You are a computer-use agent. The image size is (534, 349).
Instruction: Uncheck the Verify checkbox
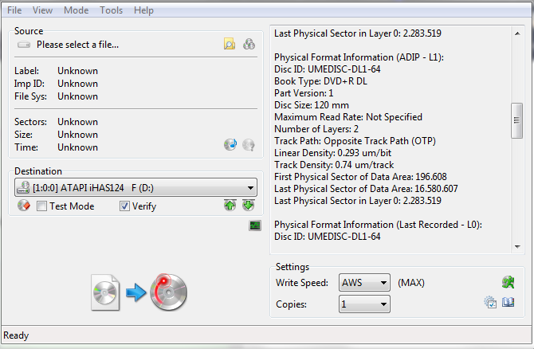click(124, 206)
